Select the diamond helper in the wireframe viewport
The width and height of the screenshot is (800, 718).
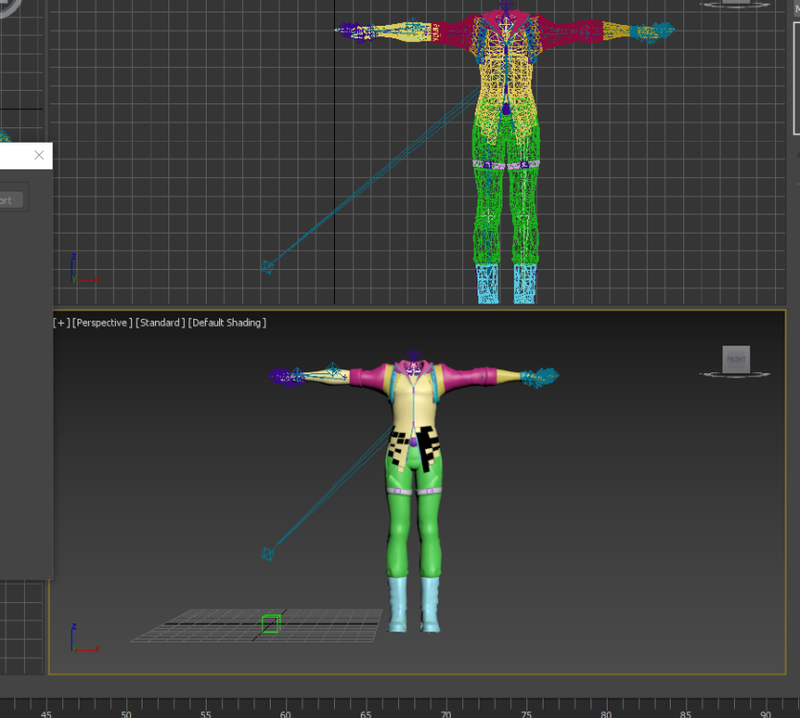[267, 266]
